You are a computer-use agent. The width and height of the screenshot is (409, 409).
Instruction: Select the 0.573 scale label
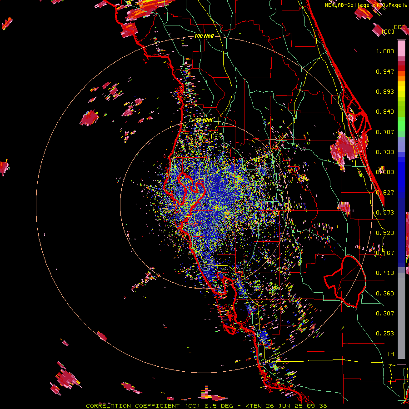click(x=385, y=213)
